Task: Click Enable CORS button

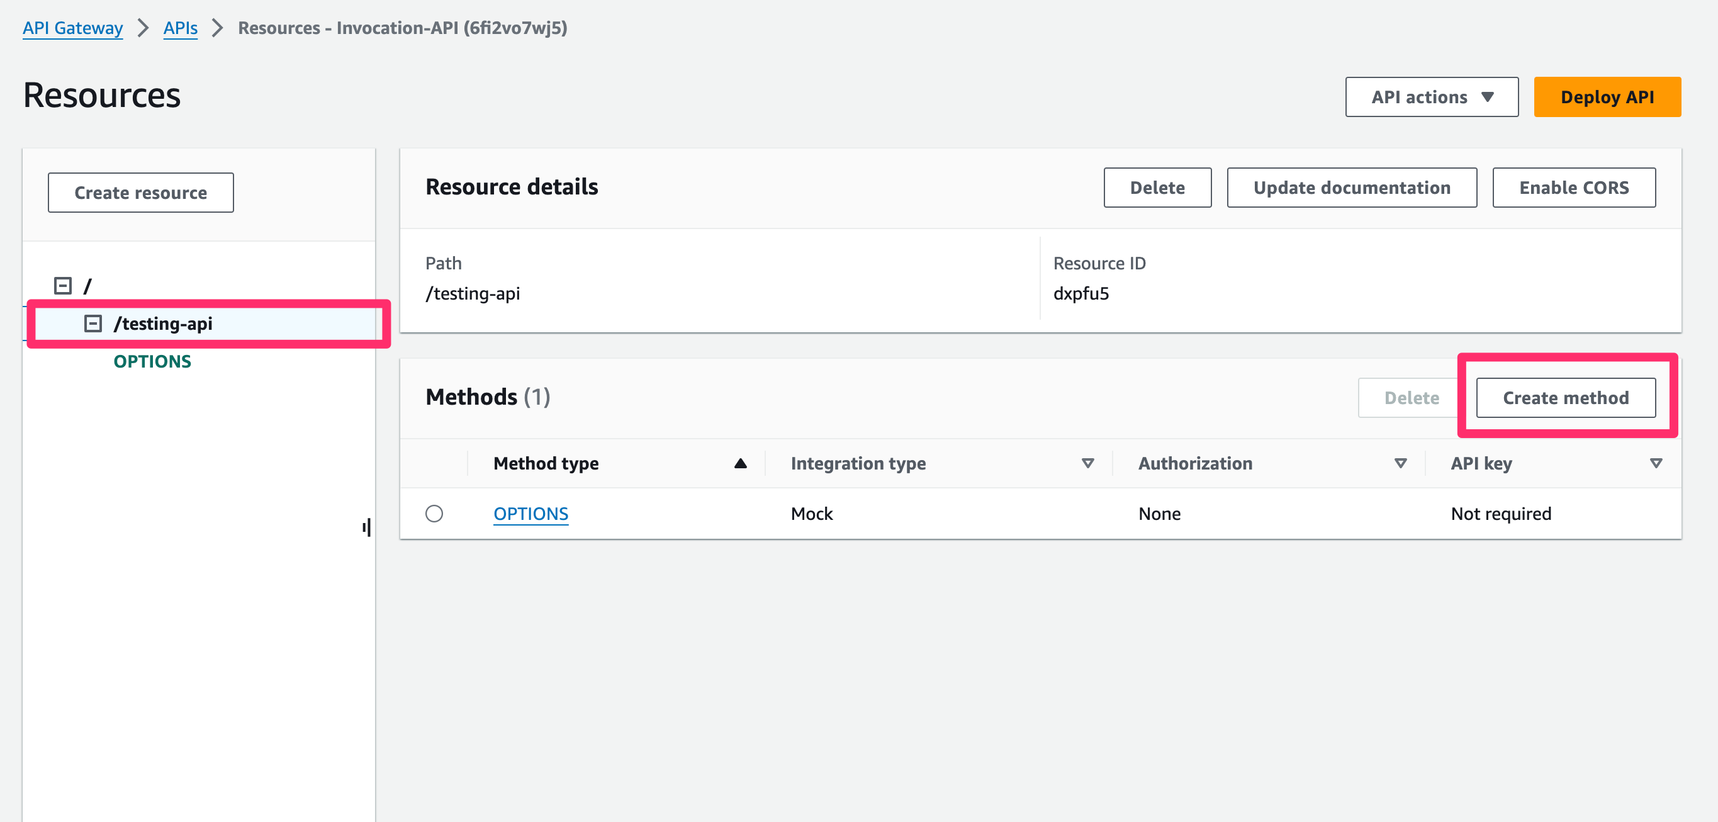Action: coord(1573,188)
